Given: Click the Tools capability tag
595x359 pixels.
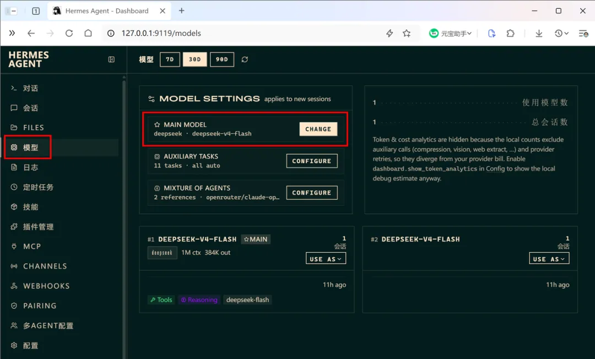Looking at the screenshot, I should coord(161,300).
